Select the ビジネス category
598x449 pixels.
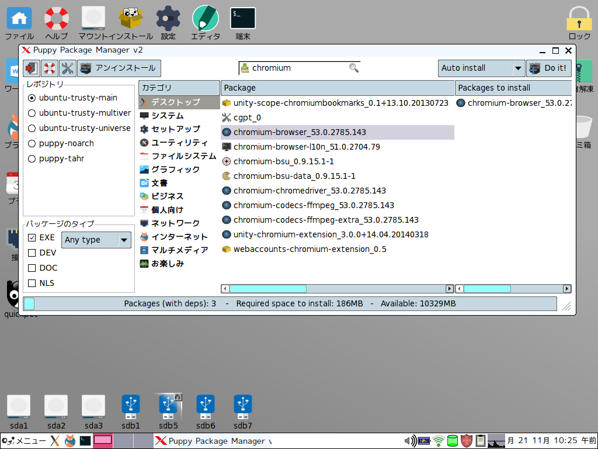pos(179,196)
